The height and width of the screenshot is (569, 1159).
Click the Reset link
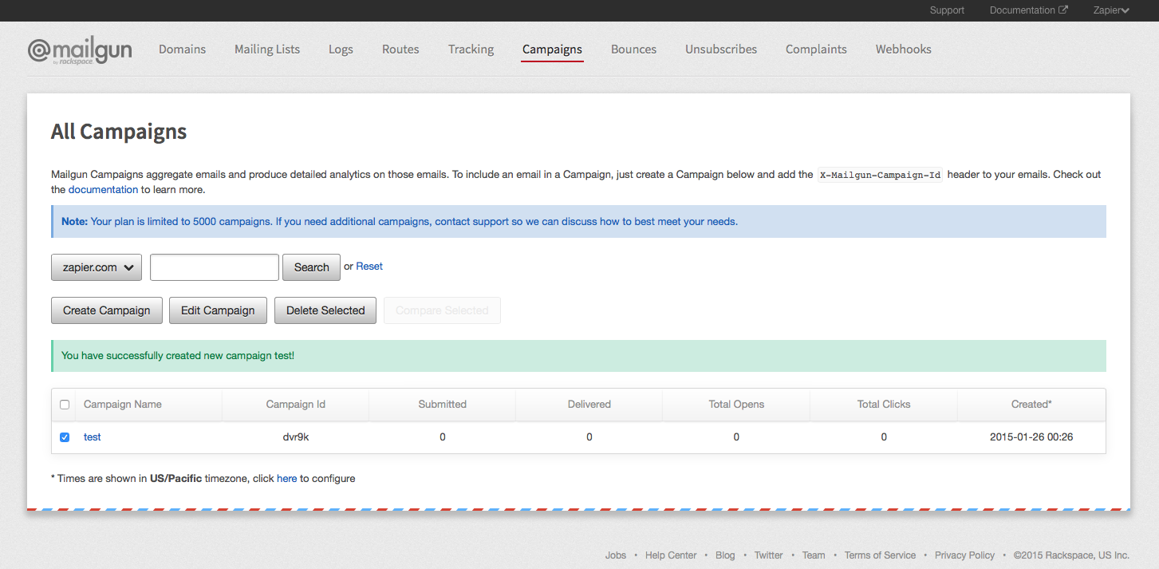(x=370, y=266)
